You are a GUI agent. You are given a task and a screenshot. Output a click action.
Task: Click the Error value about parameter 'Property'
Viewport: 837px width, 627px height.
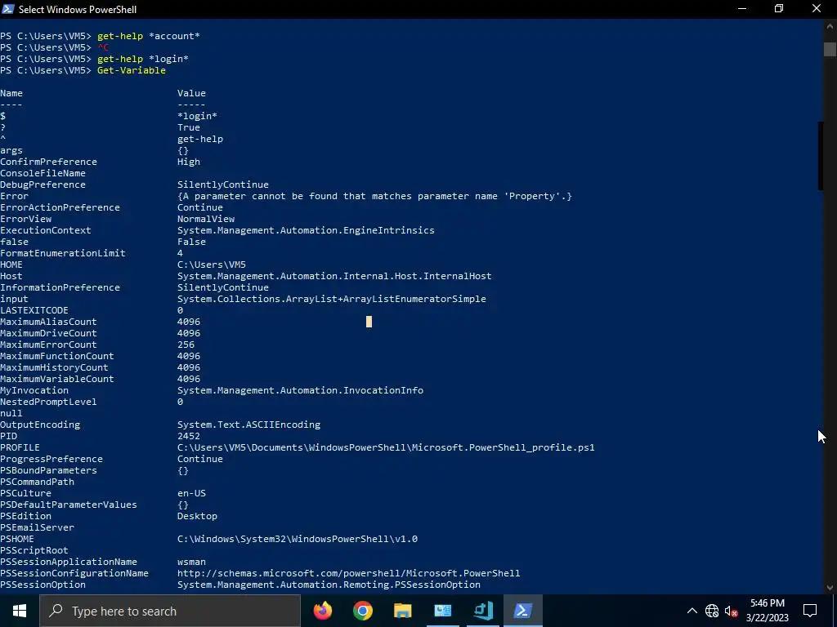(374, 196)
